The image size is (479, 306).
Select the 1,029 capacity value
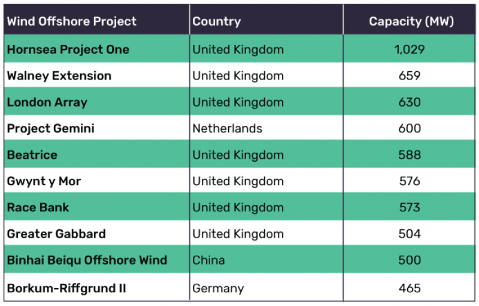coord(410,50)
